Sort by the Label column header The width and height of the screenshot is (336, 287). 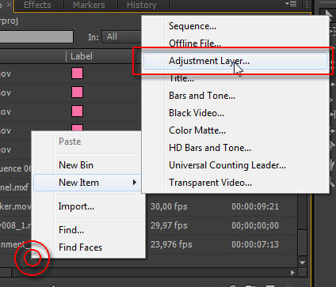82,56
